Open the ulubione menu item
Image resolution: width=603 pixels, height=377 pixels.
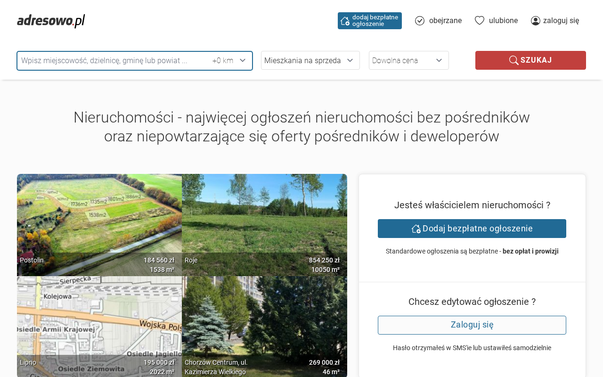click(x=503, y=21)
